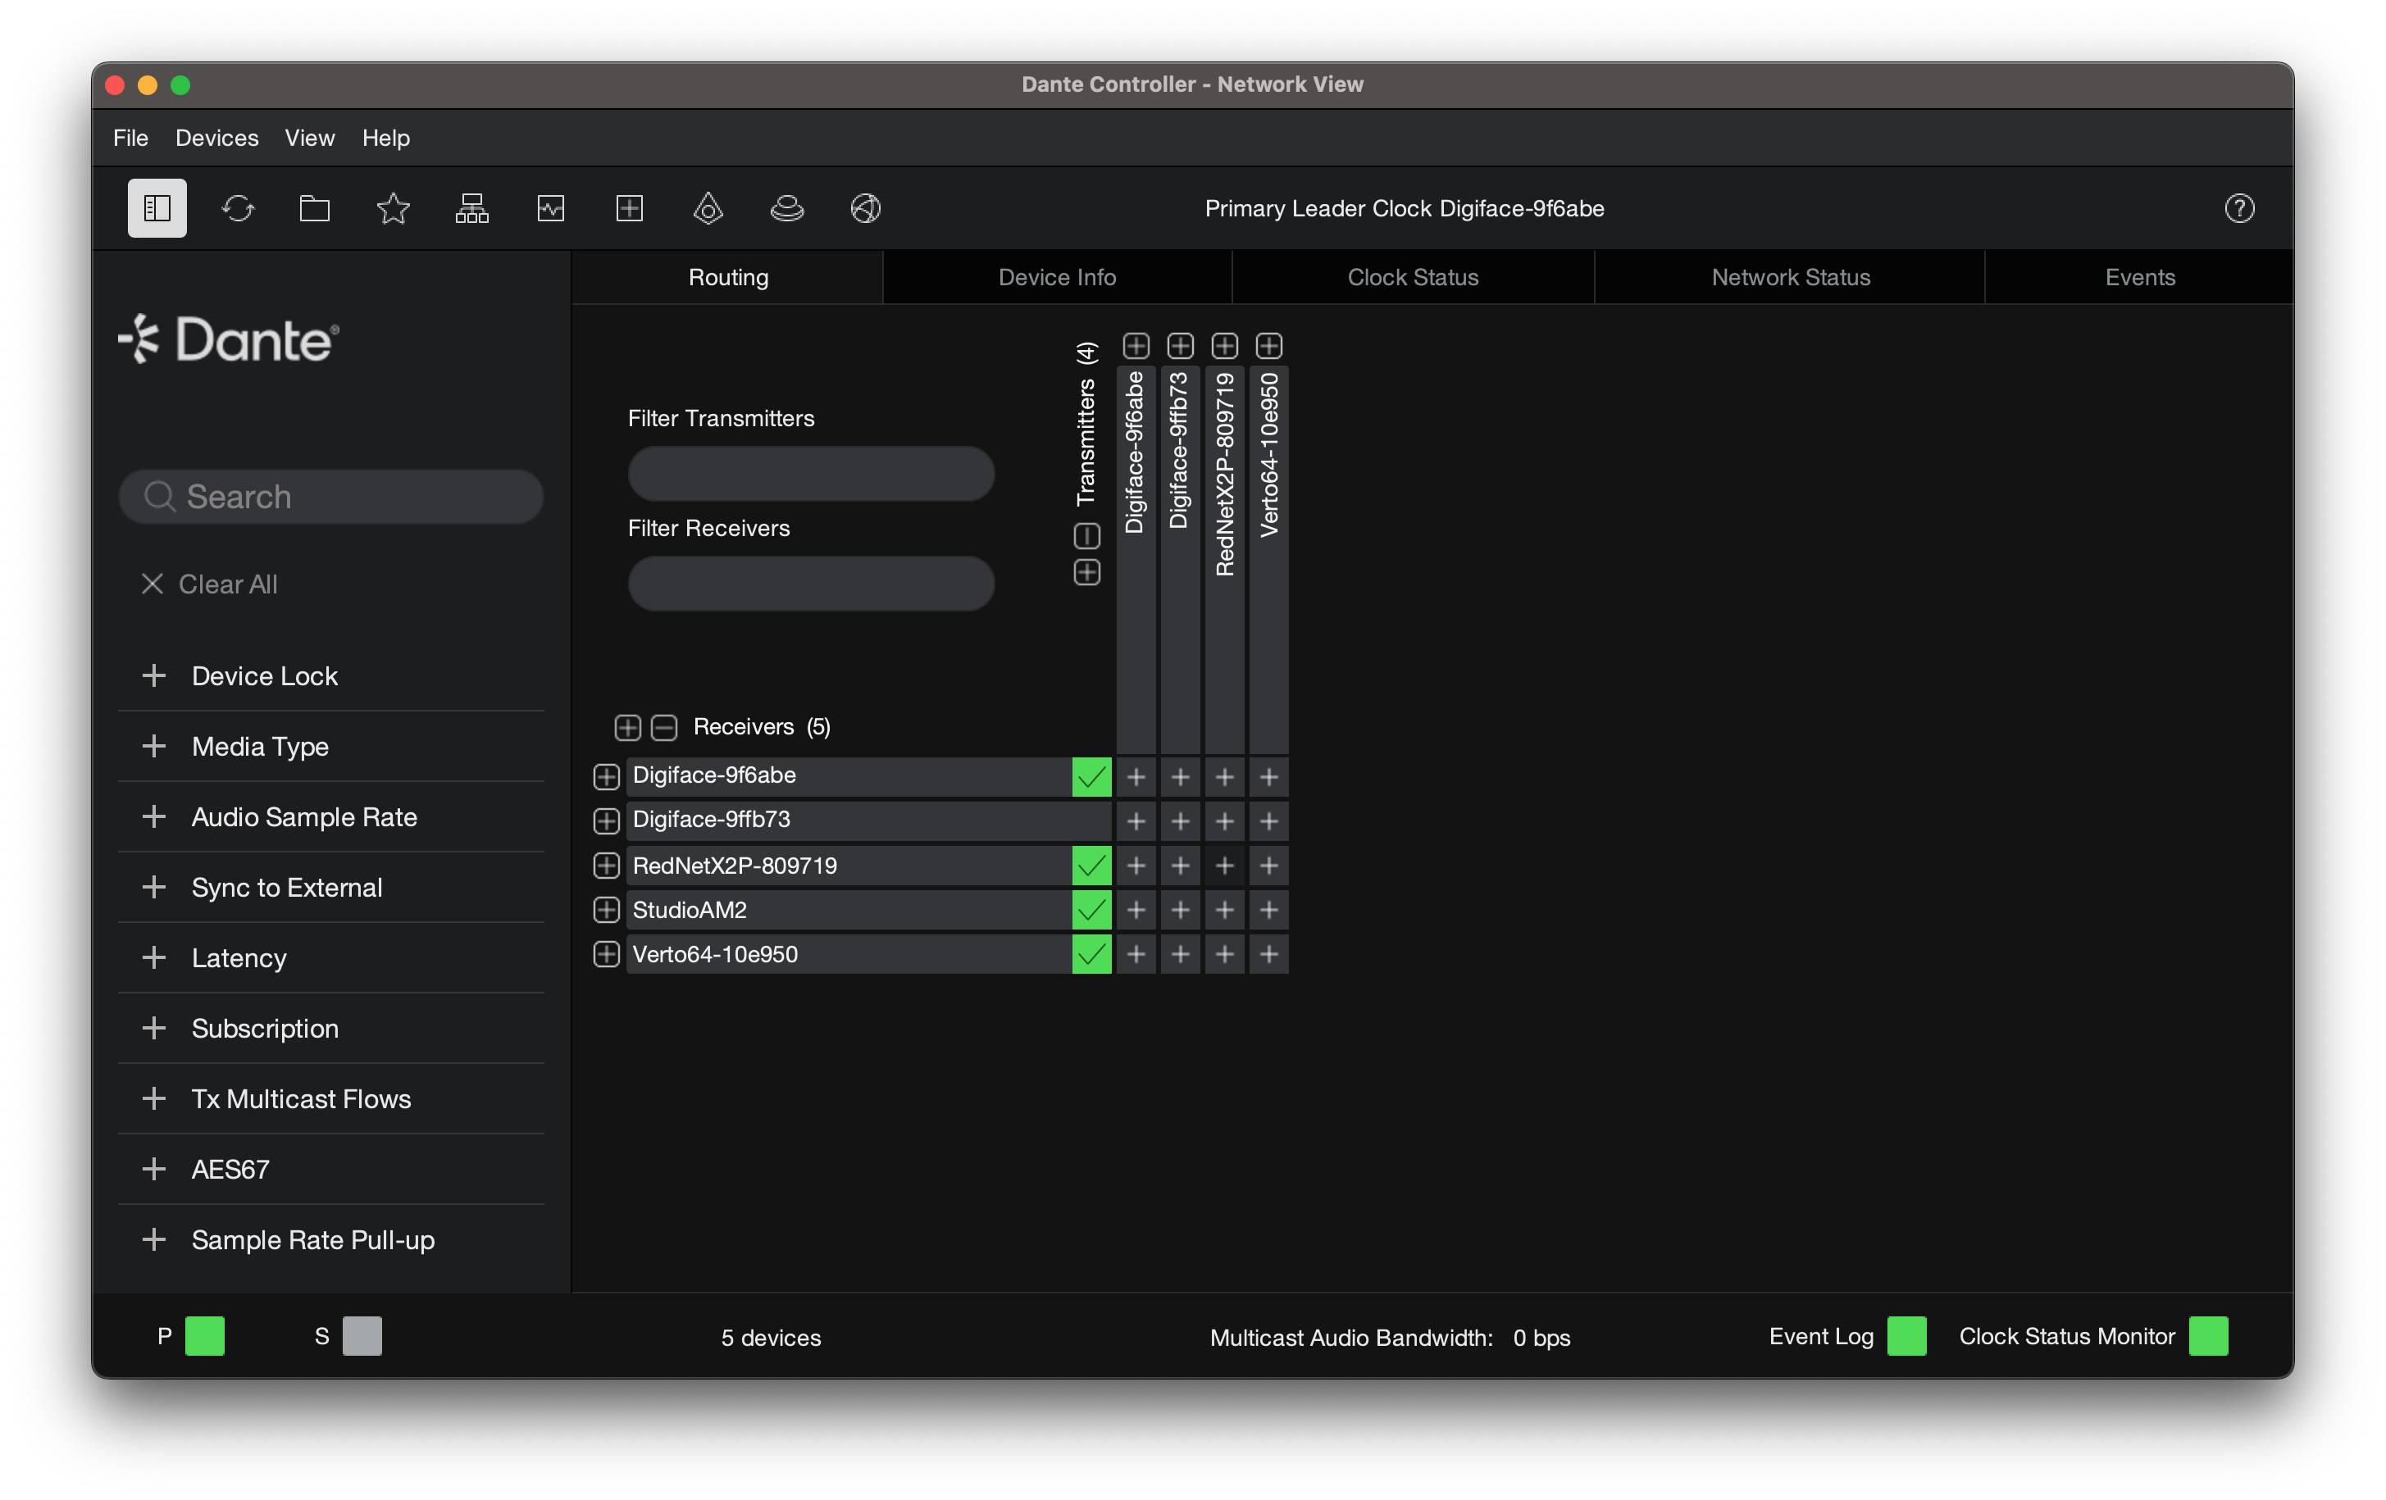Expand the StudioAM2 receiver row
Viewport: 2386px width, 1500px height.
click(x=607, y=910)
